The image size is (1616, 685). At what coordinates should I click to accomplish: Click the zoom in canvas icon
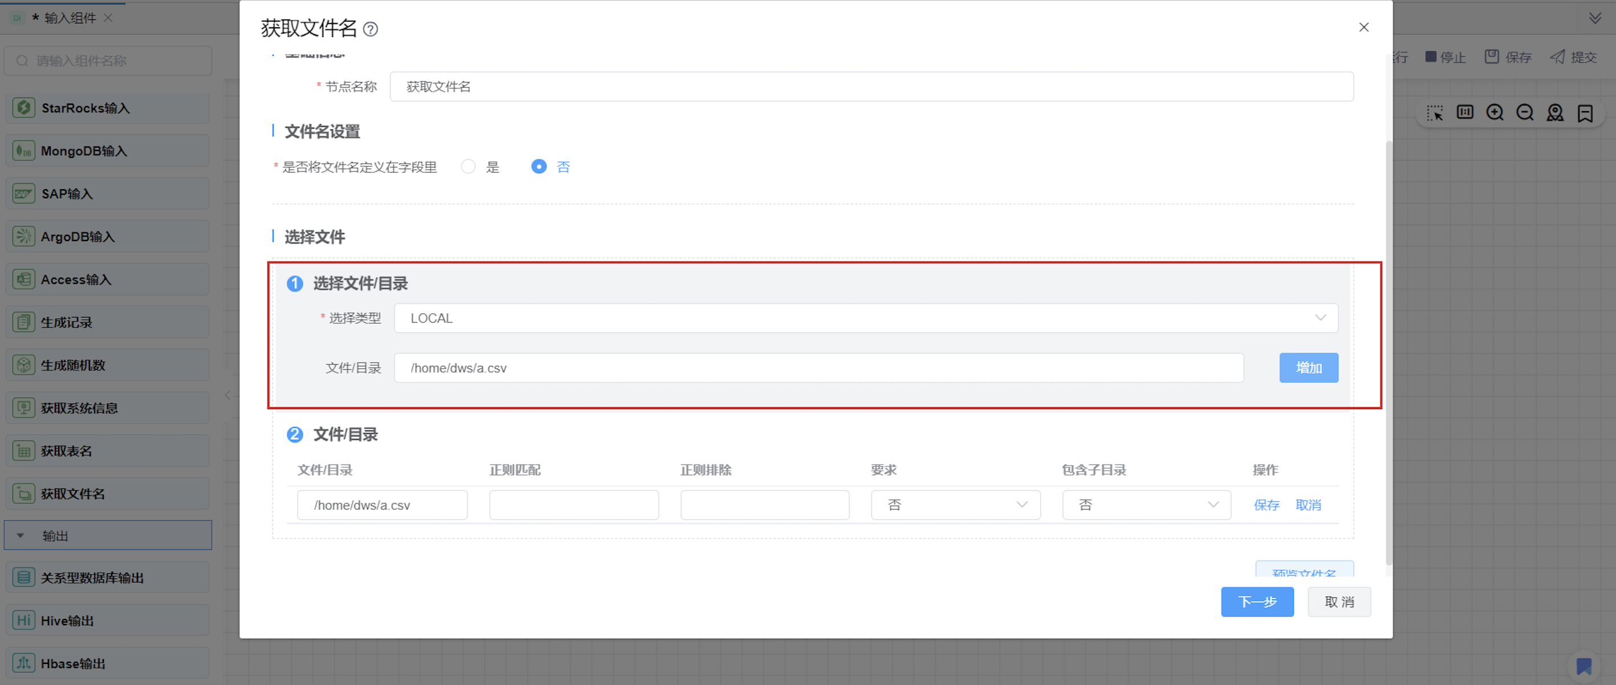(1495, 113)
